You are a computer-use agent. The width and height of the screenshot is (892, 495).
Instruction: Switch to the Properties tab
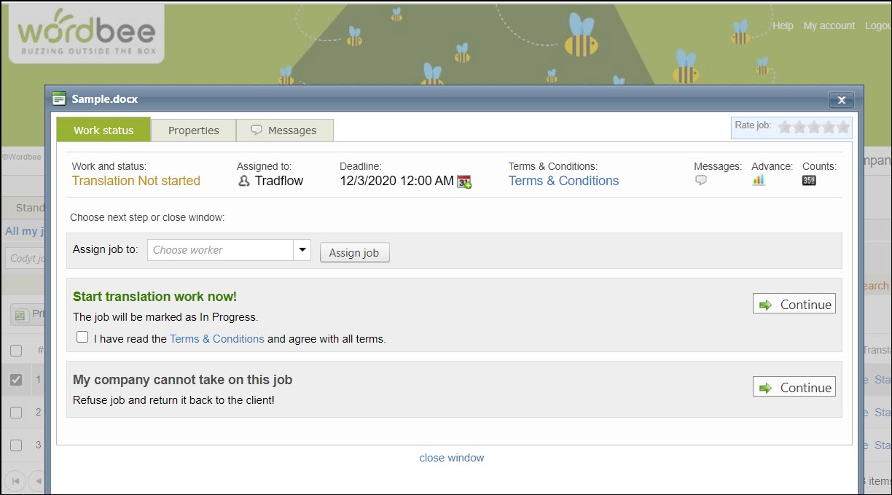[x=193, y=130]
